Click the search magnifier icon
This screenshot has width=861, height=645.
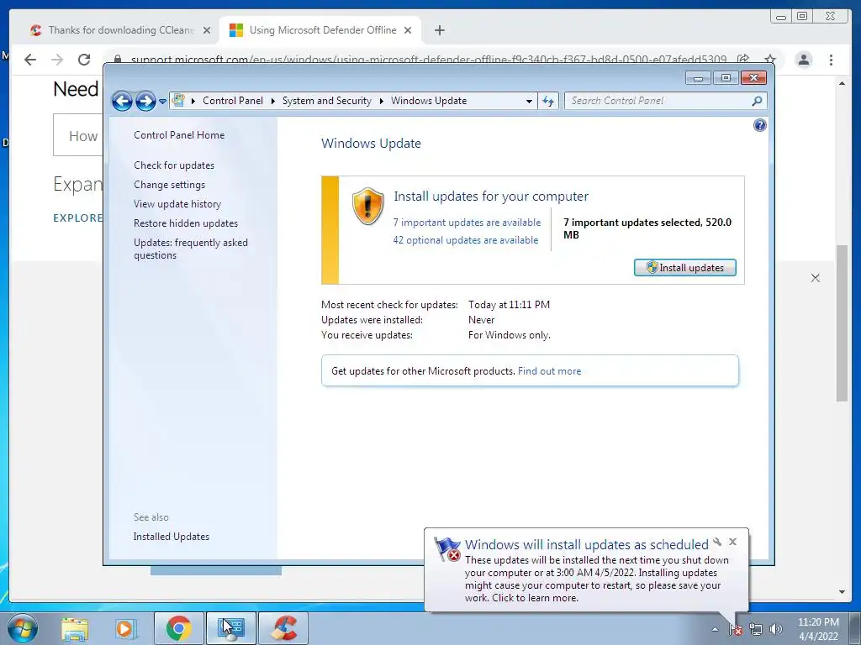coord(758,101)
